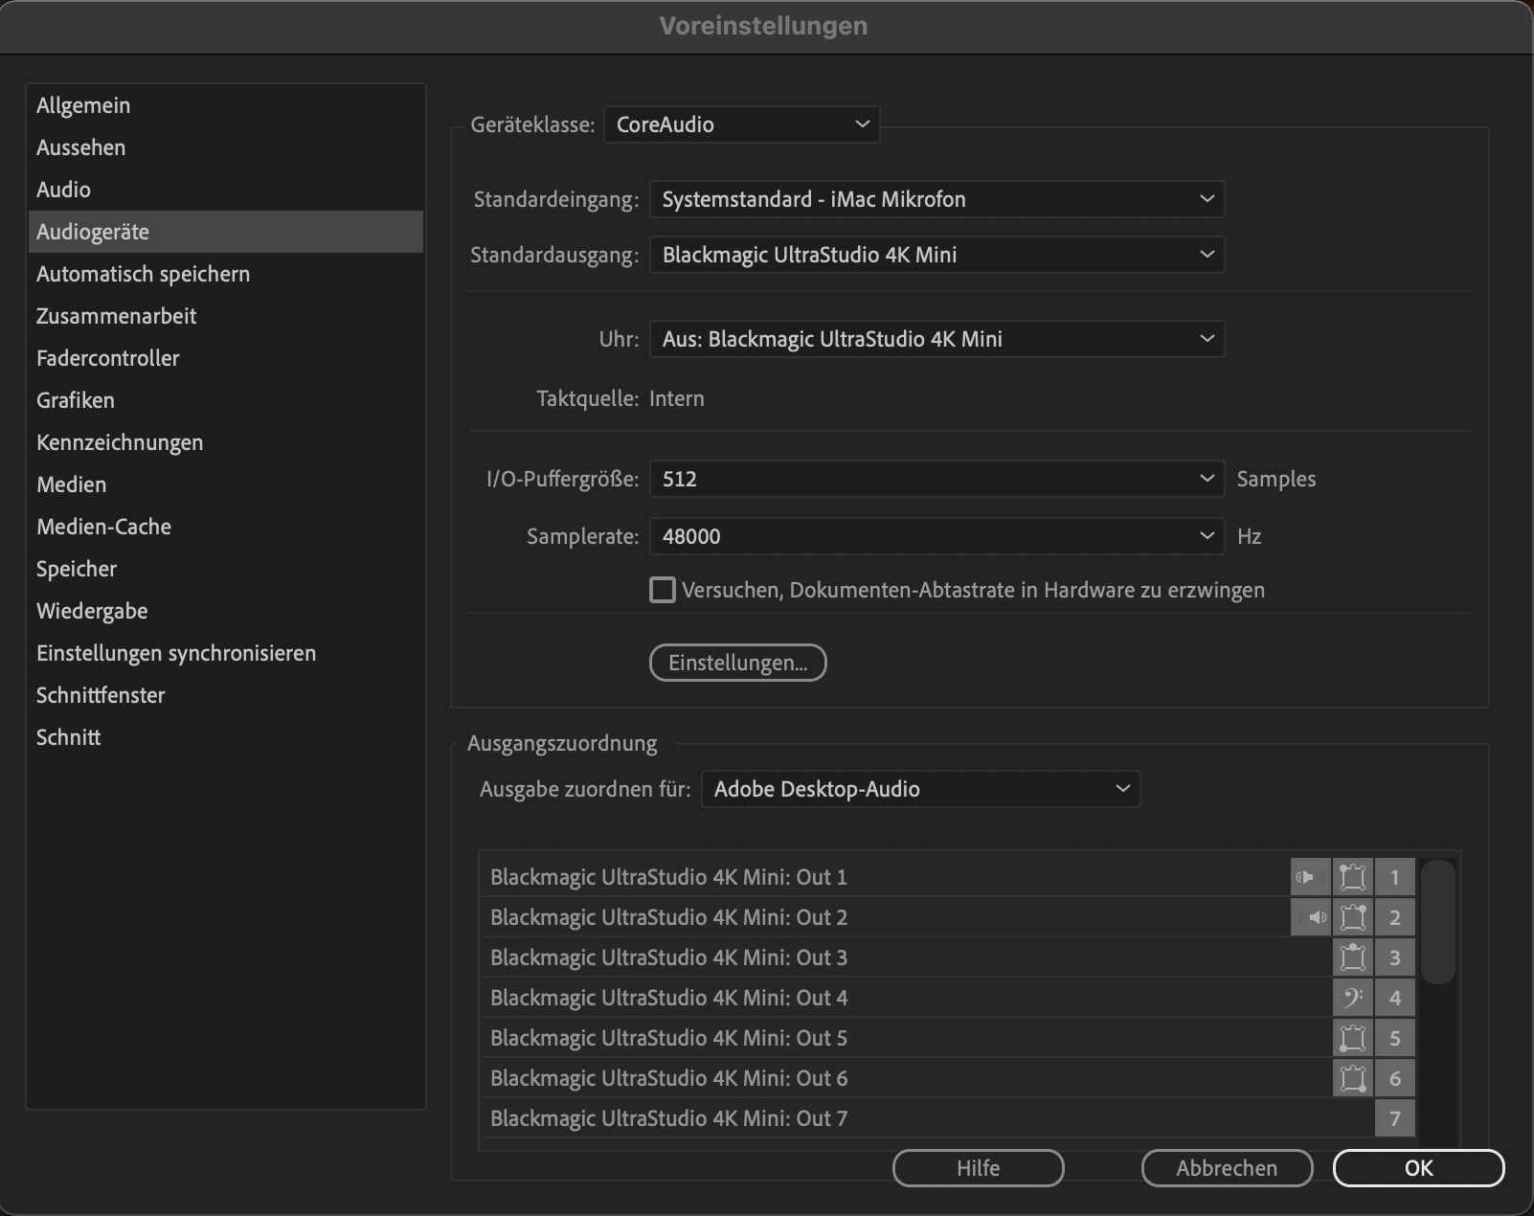The image size is (1534, 1216).
Task: Click channel number 6 tile on Out 6
Action: click(1395, 1078)
